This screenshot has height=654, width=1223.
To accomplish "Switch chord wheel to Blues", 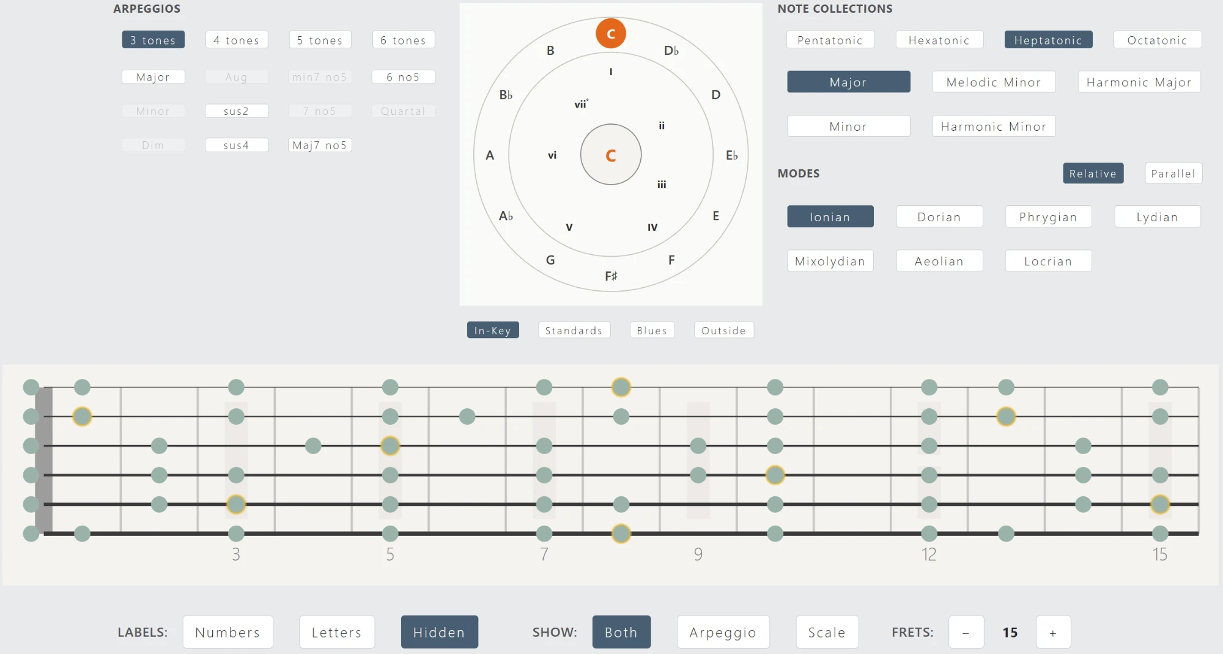I will [652, 330].
